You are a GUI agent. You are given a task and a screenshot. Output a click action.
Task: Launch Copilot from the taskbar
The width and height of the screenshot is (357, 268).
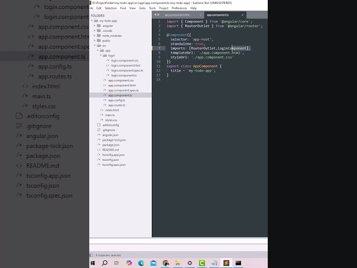pos(129,263)
